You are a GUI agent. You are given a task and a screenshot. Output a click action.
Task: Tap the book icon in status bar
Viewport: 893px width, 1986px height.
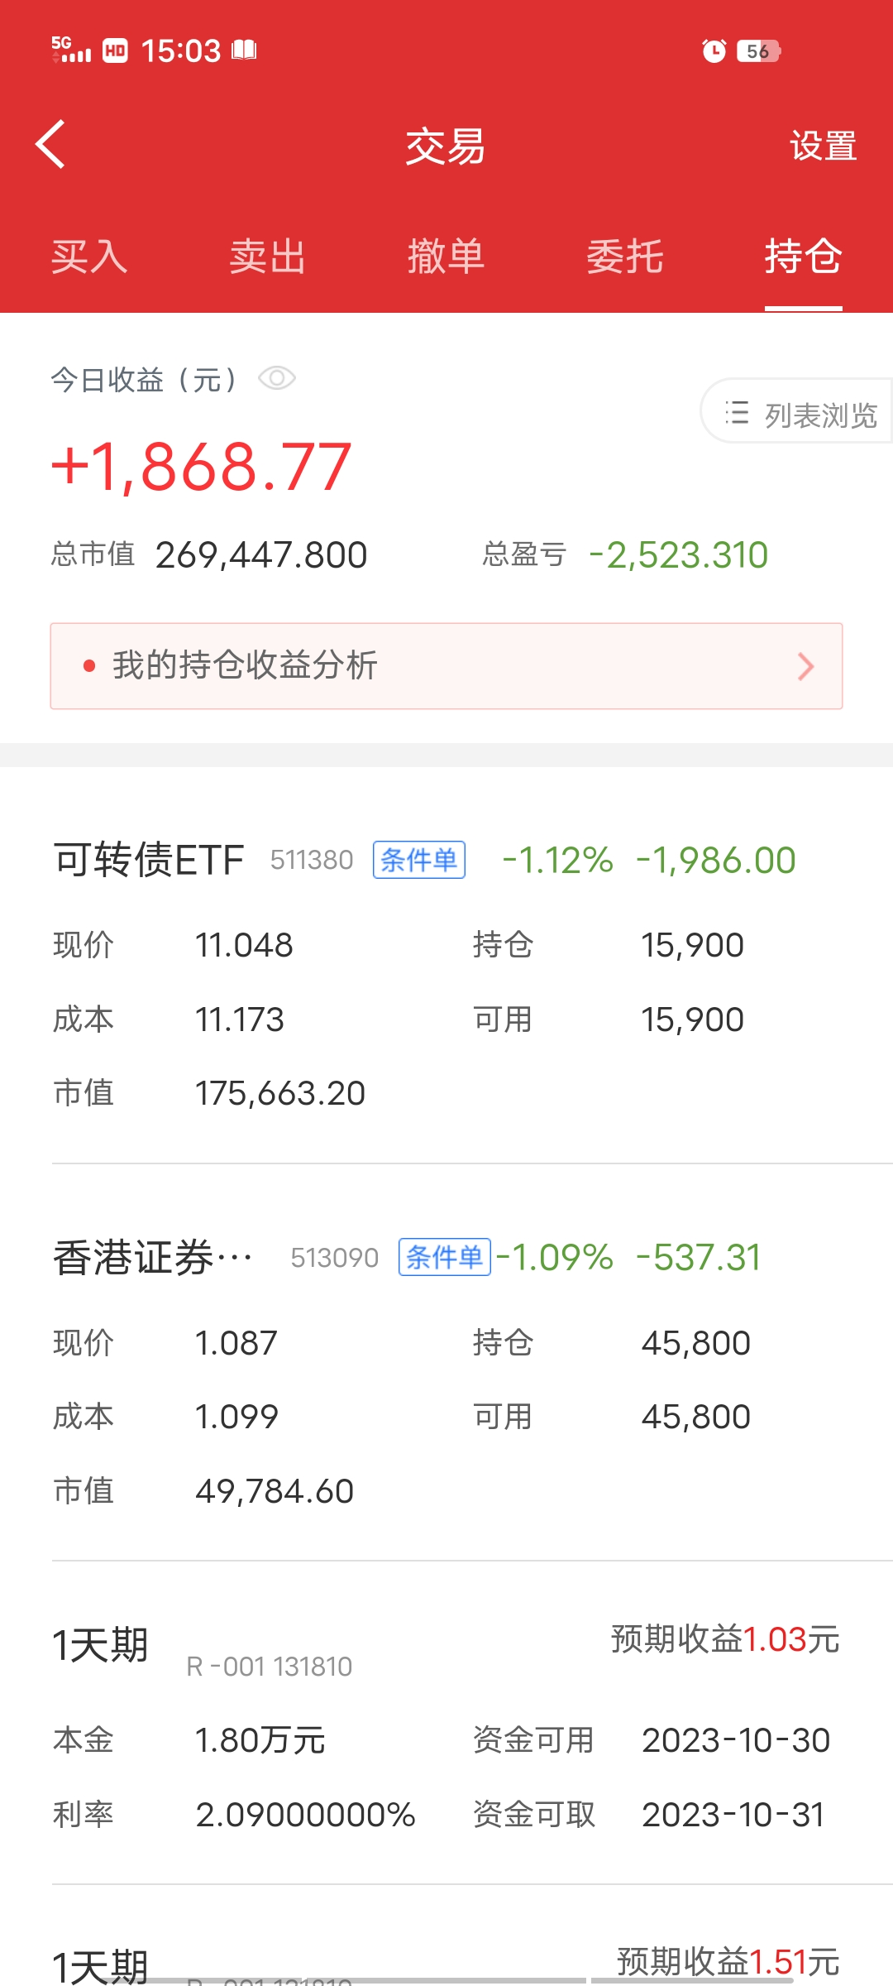pyautogui.click(x=244, y=50)
